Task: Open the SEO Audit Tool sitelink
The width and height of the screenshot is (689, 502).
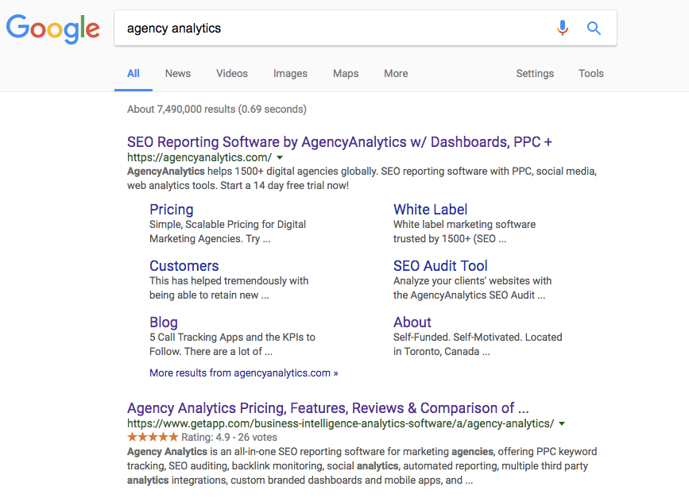Action: click(440, 266)
